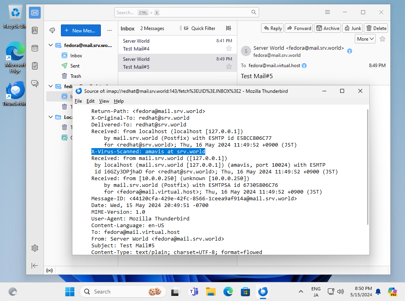
Task: Collapse the fedora@mail.srv.world account tree
Action: [x=51, y=45]
